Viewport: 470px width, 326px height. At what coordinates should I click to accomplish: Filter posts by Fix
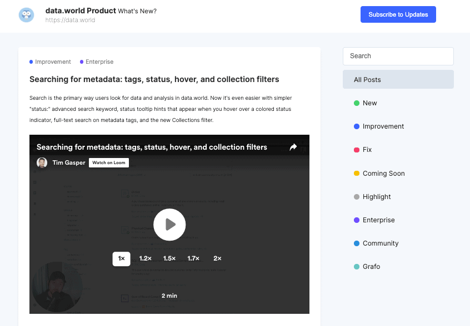coord(363,150)
